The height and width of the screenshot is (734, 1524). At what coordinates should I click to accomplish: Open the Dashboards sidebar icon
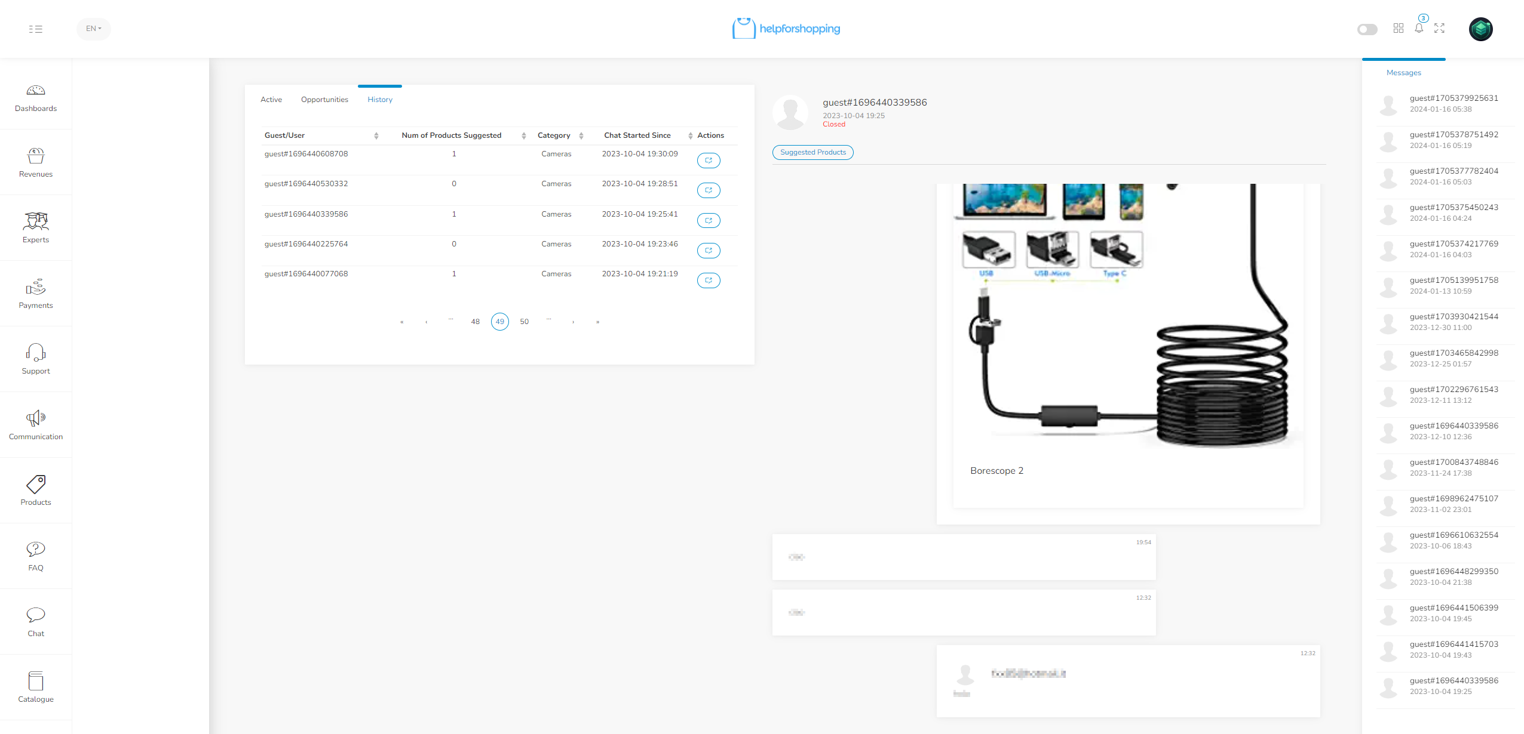click(36, 91)
